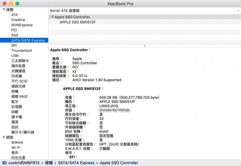Open 記憶體 sidebar item
The width and height of the screenshot is (241, 166).
17,107
